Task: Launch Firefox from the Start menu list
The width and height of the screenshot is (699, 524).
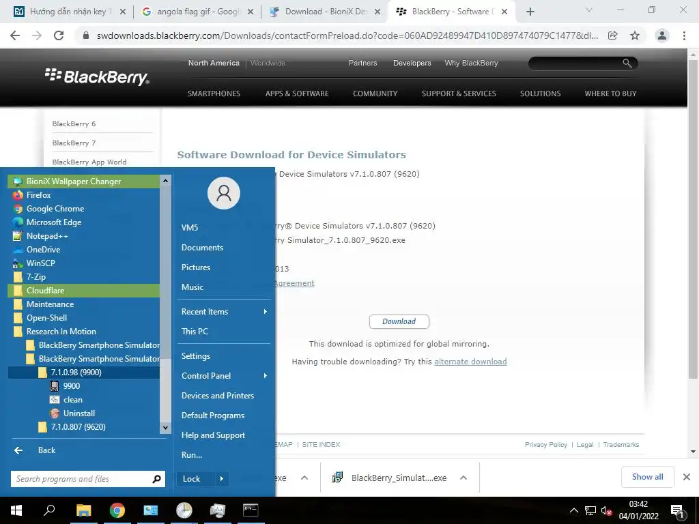Action: coord(84,195)
